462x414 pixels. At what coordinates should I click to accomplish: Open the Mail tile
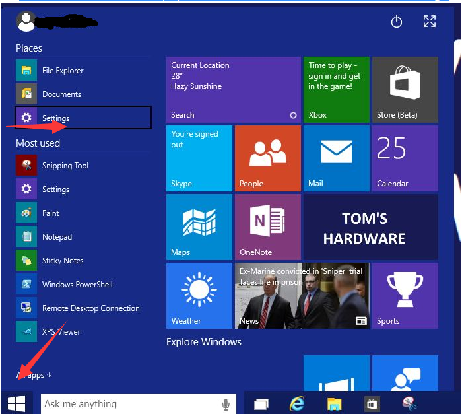336,158
